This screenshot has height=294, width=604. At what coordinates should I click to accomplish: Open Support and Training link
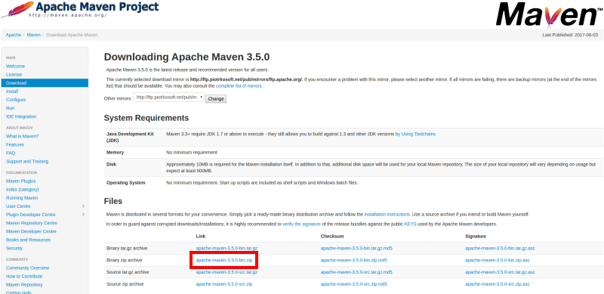click(x=27, y=162)
